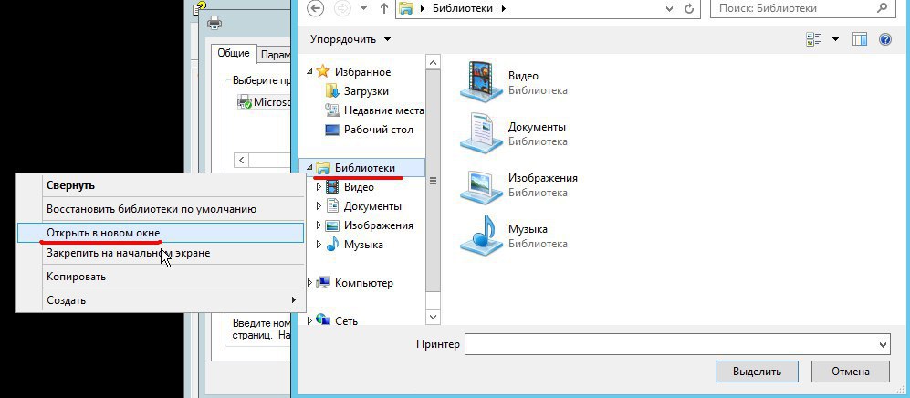The image size is (910, 398).
Task: Open the Видео library icon
Action: pos(480,82)
